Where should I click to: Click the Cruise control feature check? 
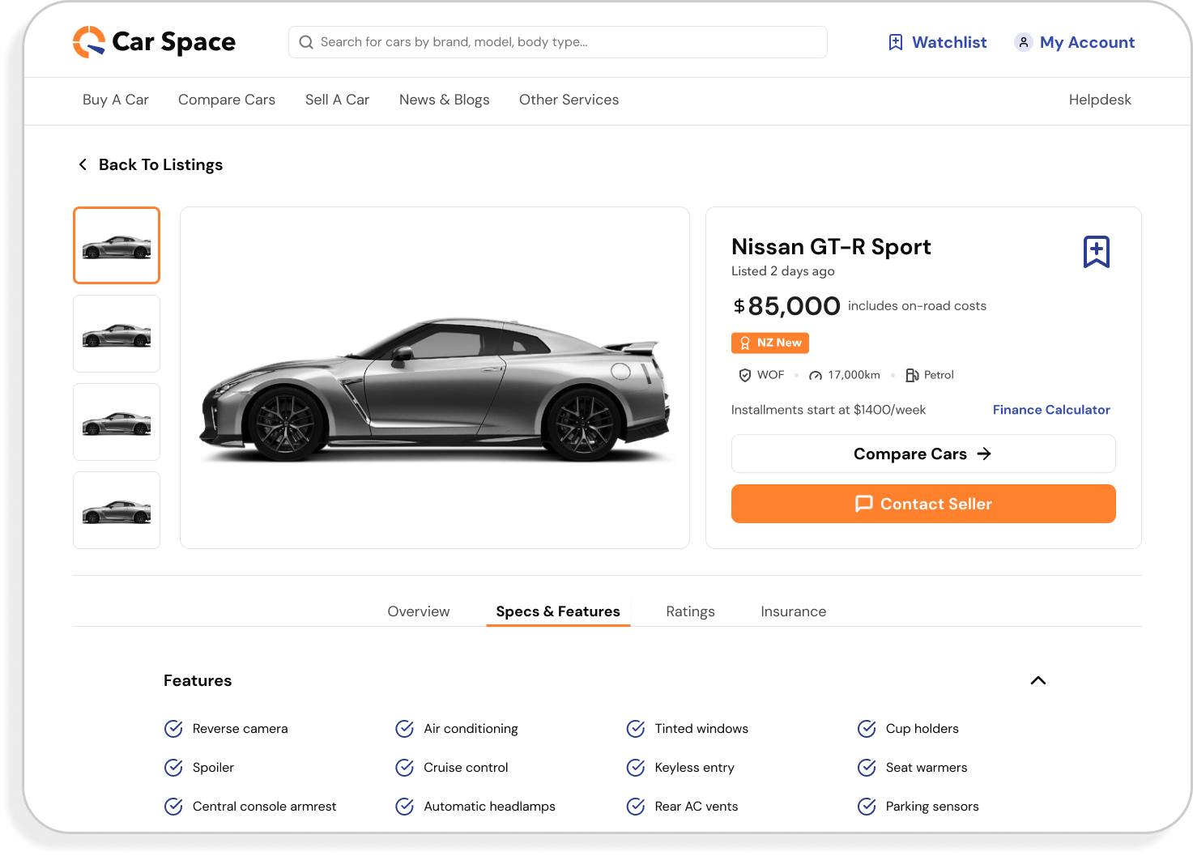(x=404, y=768)
